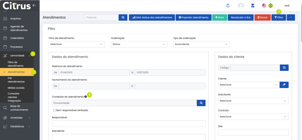Open the user profile avatar

click(x=241, y=6)
